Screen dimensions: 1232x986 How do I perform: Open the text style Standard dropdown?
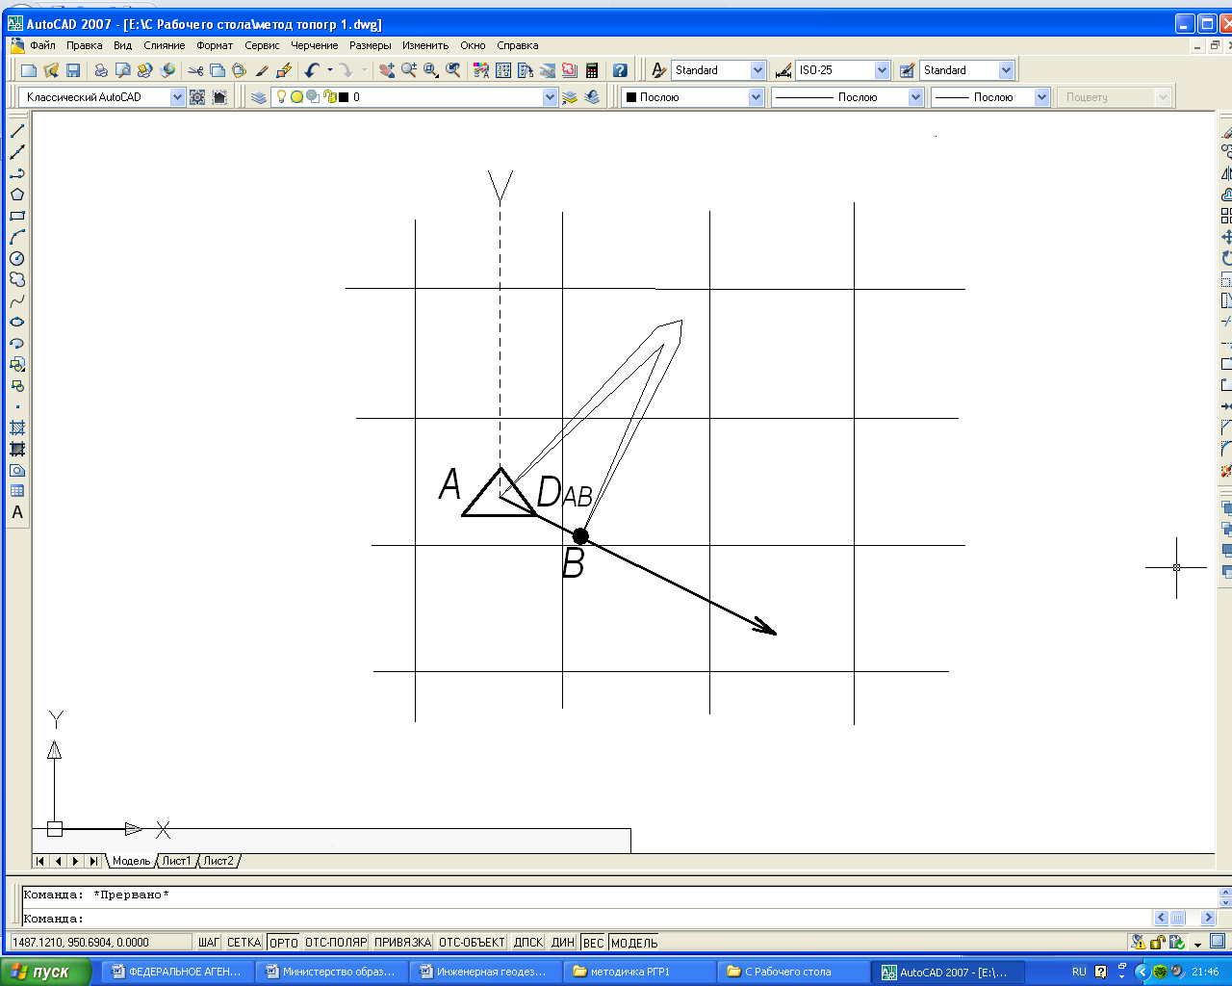tap(757, 70)
